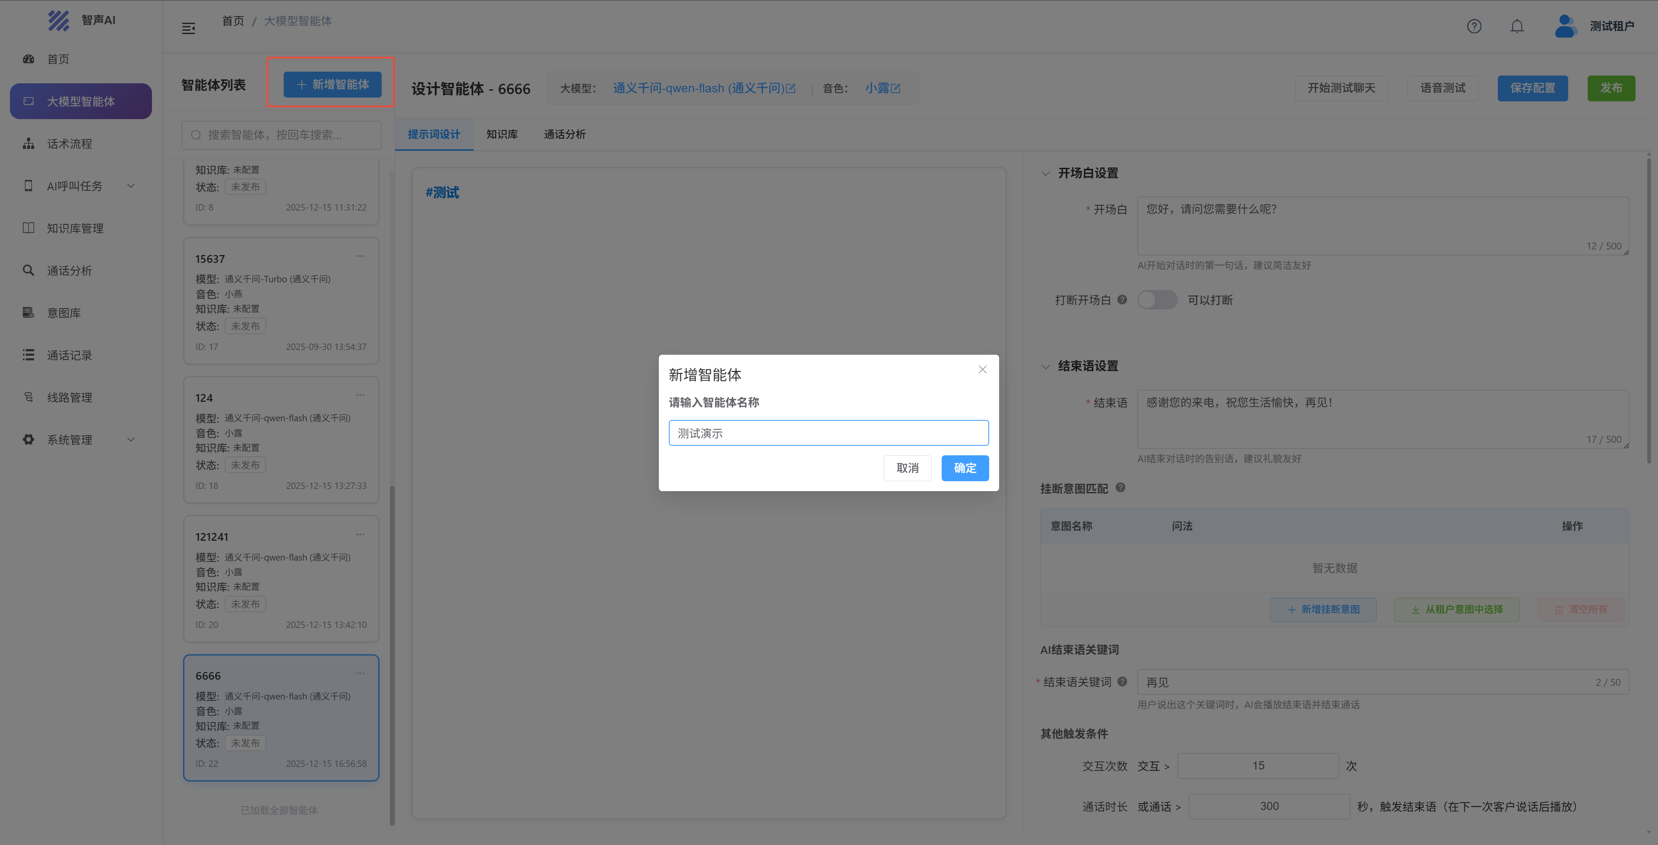
Task: Click edit icon beside 通义千问-qwen-flash model
Action: (x=791, y=88)
